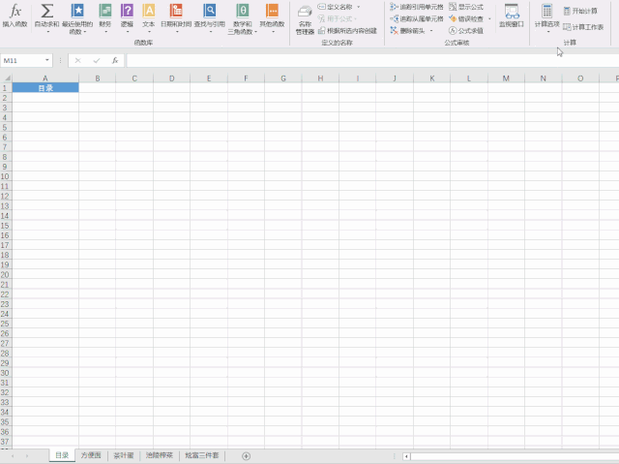Screen dimensions: 619x464
Task: Open the 查找与引用 lookup functions icon
Action: (x=209, y=14)
